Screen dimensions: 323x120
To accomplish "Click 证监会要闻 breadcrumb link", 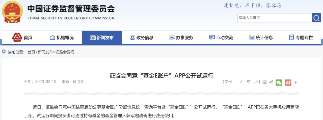I will pyautogui.click(x=65, y=52).
